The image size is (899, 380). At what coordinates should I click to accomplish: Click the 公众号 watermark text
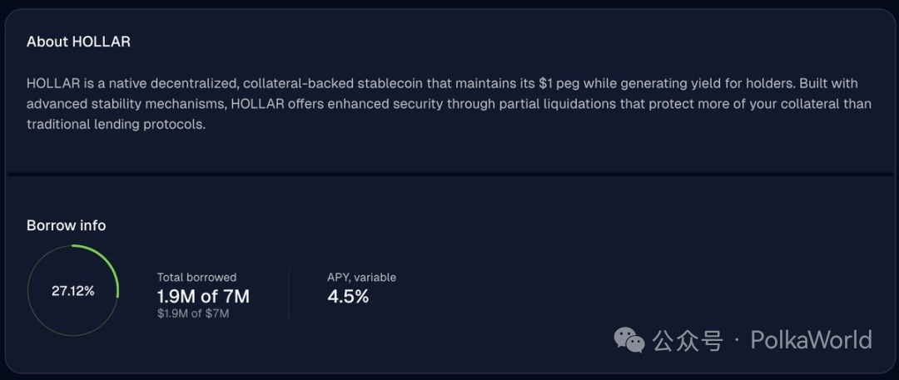coord(687,340)
